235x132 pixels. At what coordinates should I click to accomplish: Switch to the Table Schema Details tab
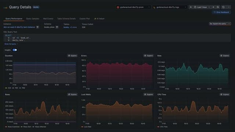pyautogui.click(x=66, y=19)
